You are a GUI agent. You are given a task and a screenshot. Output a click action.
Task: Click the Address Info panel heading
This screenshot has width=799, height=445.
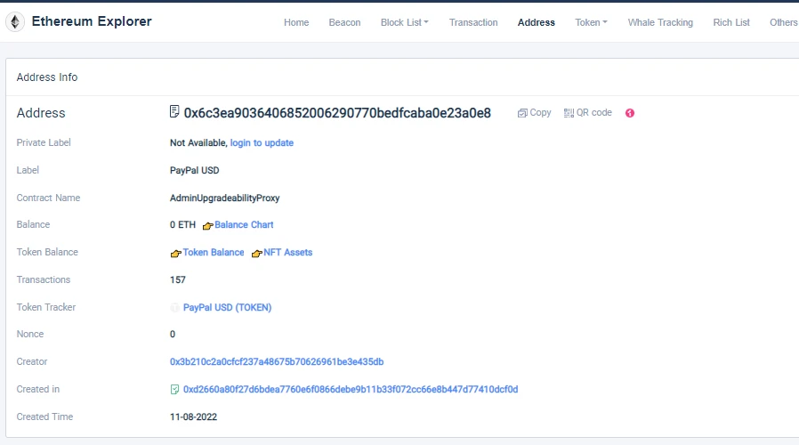coord(47,77)
